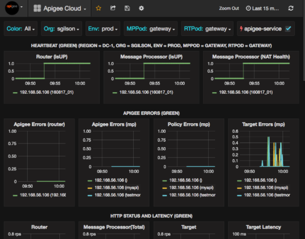The width and height of the screenshot is (305, 239).
Task: Expand the Env prod dropdown
Action: coord(103,29)
